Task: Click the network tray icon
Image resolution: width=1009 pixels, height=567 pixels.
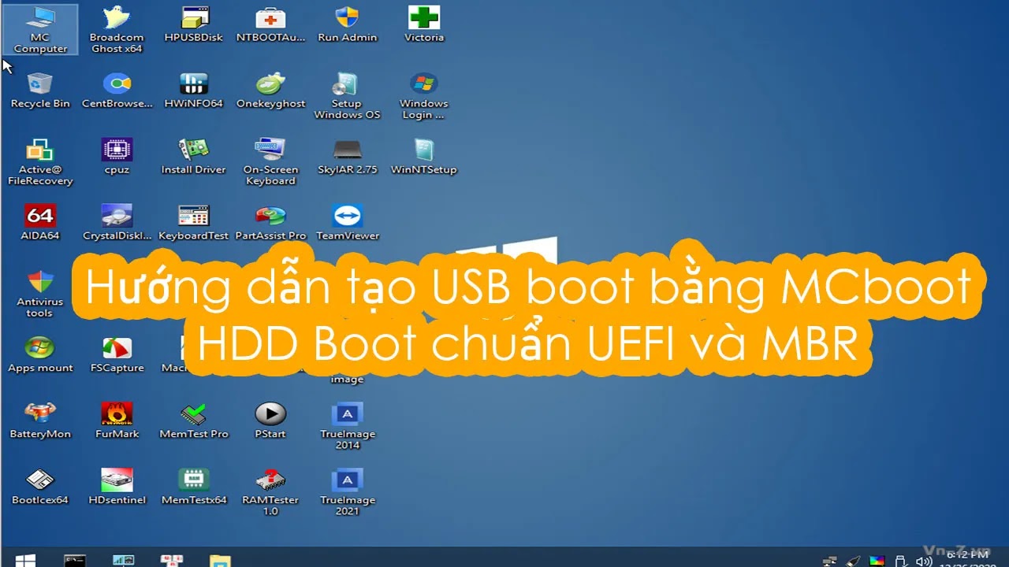Action: [x=829, y=561]
